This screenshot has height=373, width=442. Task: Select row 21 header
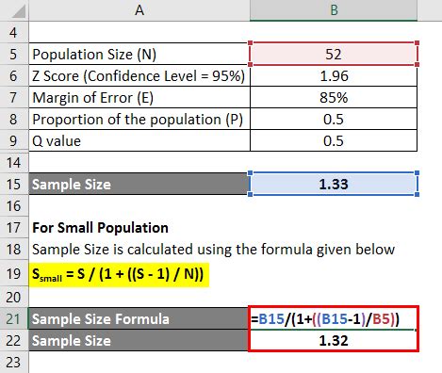click(x=14, y=318)
